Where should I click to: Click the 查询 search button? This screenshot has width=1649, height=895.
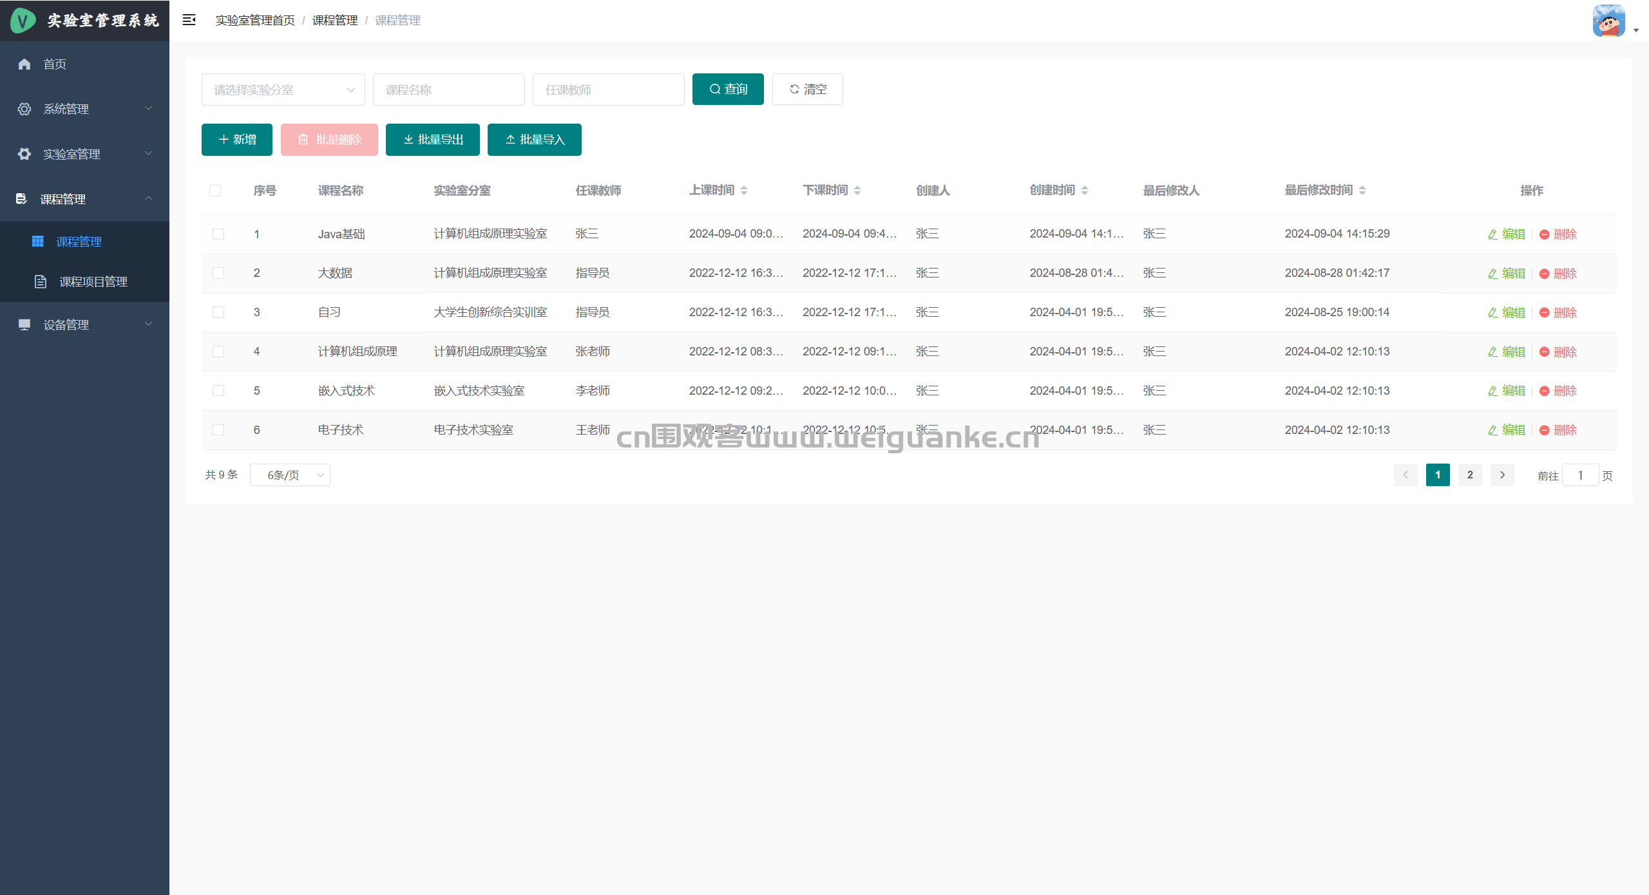click(x=728, y=89)
